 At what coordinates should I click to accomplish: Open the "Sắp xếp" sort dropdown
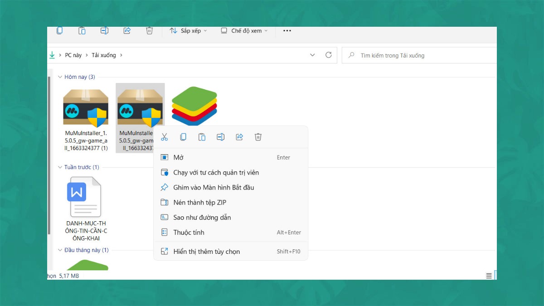pos(188,31)
